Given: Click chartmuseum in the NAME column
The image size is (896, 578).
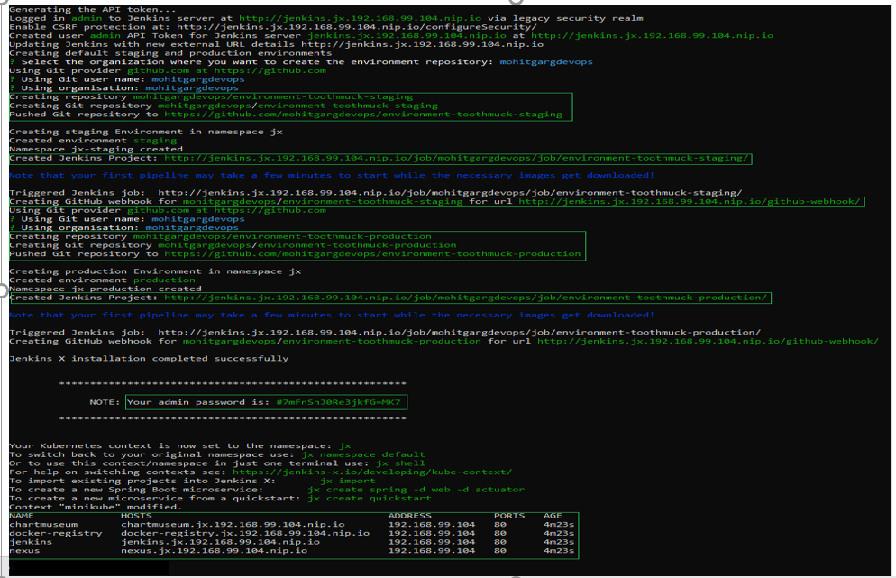Looking at the screenshot, I should pyautogui.click(x=43, y=524).
